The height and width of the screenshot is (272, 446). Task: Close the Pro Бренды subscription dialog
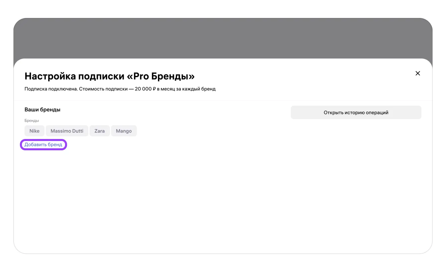pyautogui.click(x=418, y=73)
